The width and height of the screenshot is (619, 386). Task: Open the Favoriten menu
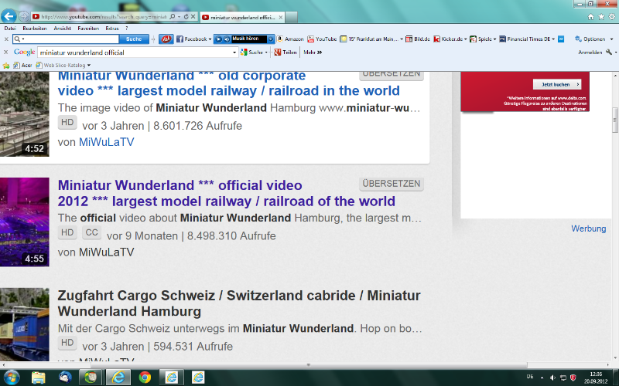click(x=87, y=28)
